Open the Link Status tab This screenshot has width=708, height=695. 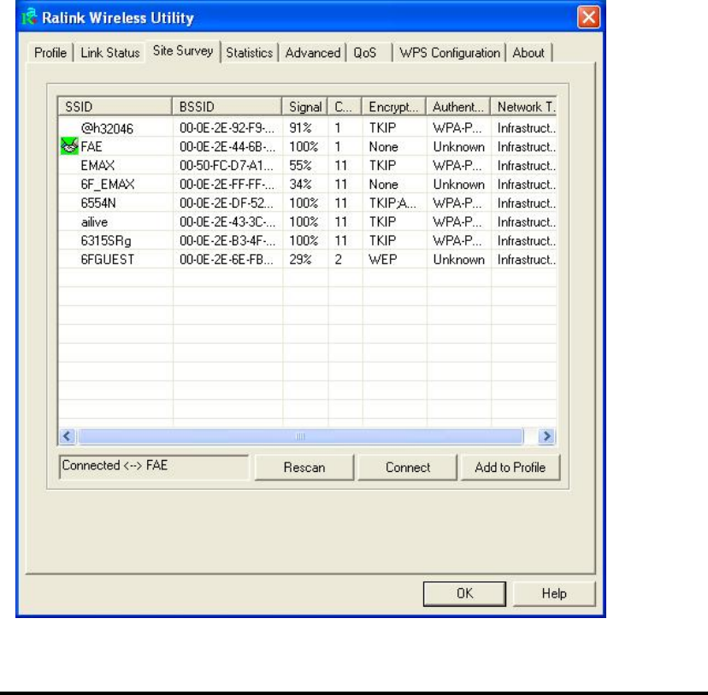(109, 53)
